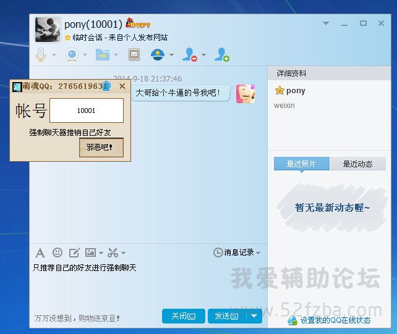Click the pony(10001) title name
Viewport: 397px width, 334px height.
tap(93, 24)
